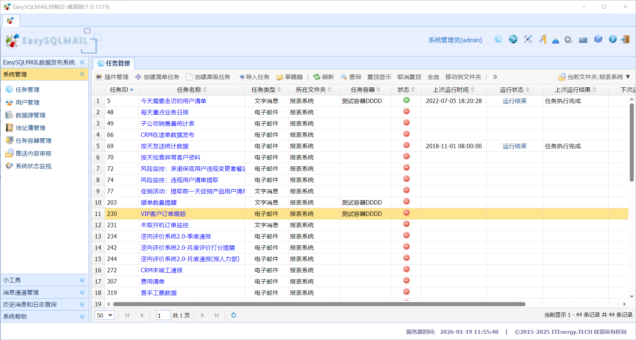Sort by 任务类型 column header

tap(266, 90)
